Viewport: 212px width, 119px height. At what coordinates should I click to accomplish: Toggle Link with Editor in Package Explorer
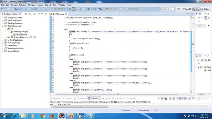(x=29, y=14)
